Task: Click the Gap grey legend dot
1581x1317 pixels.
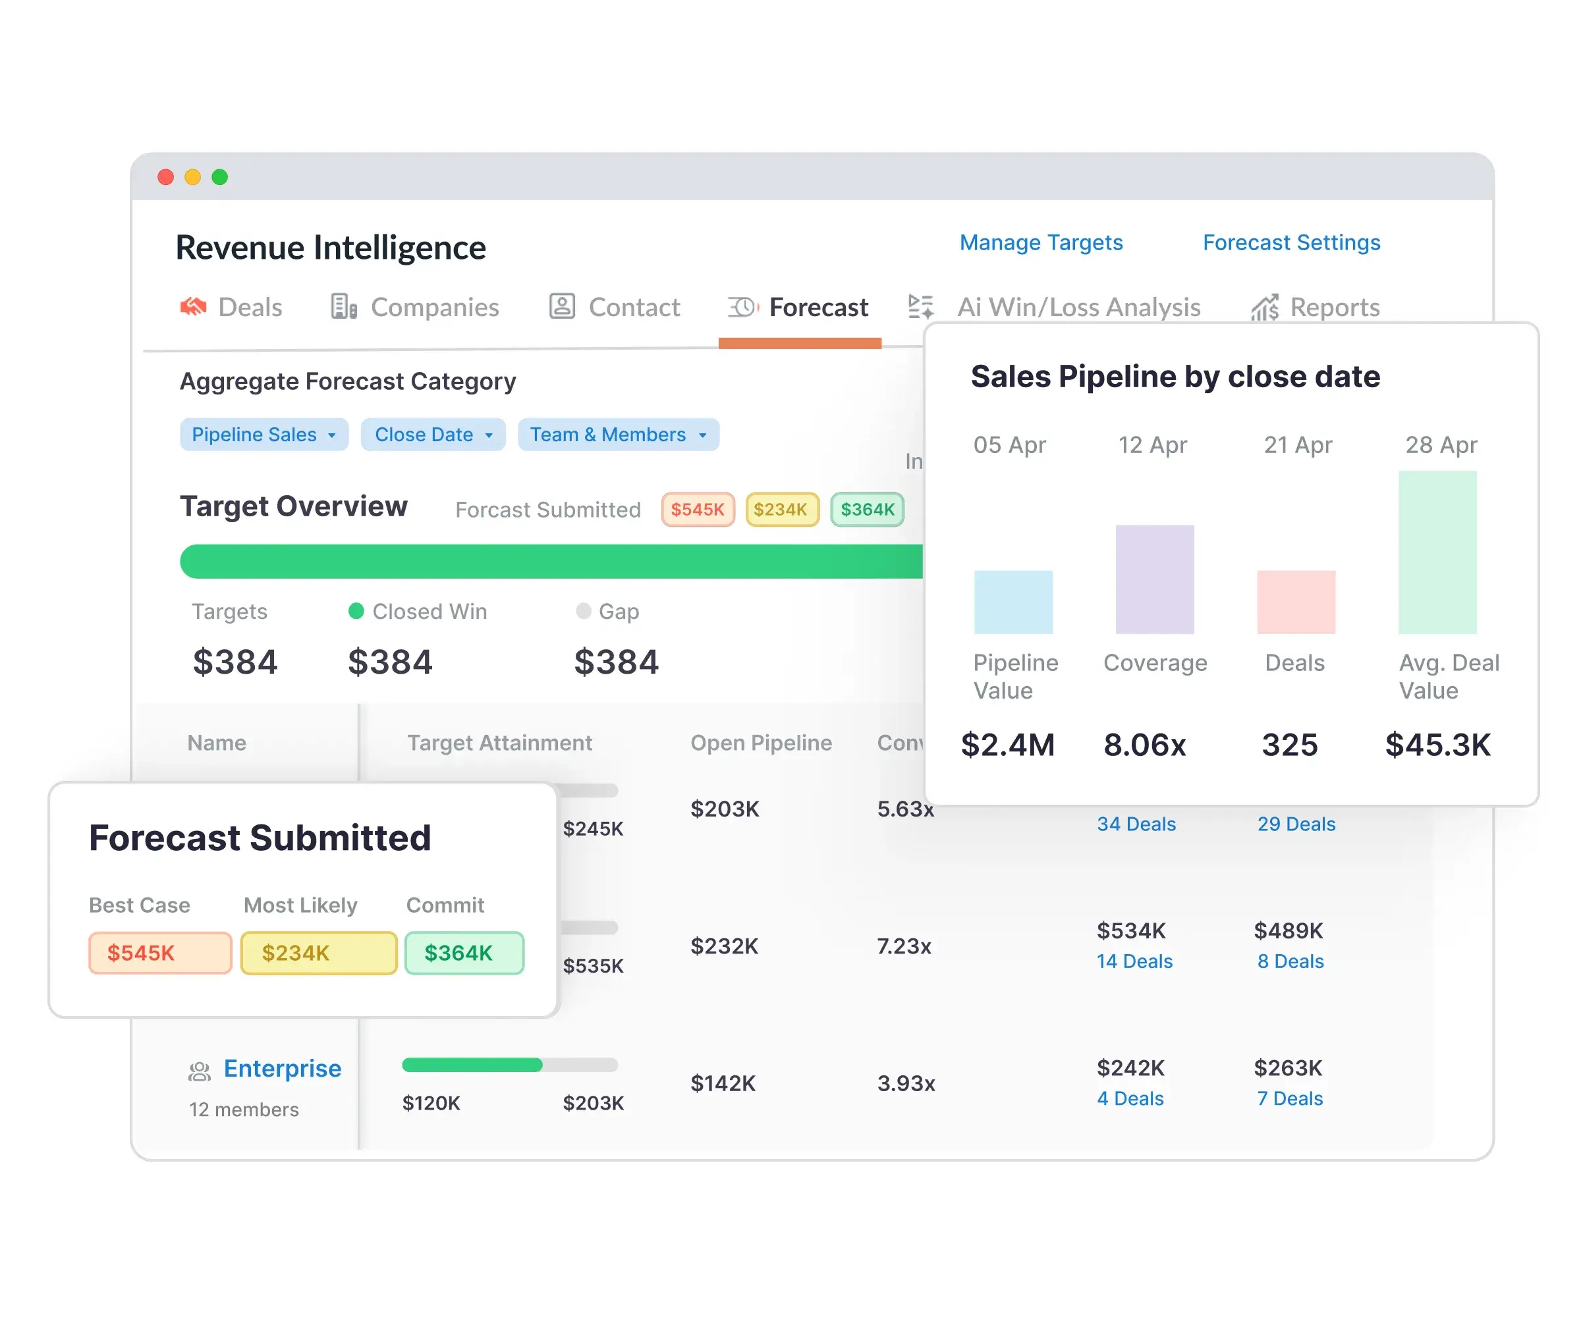Action: coord(583,610)
